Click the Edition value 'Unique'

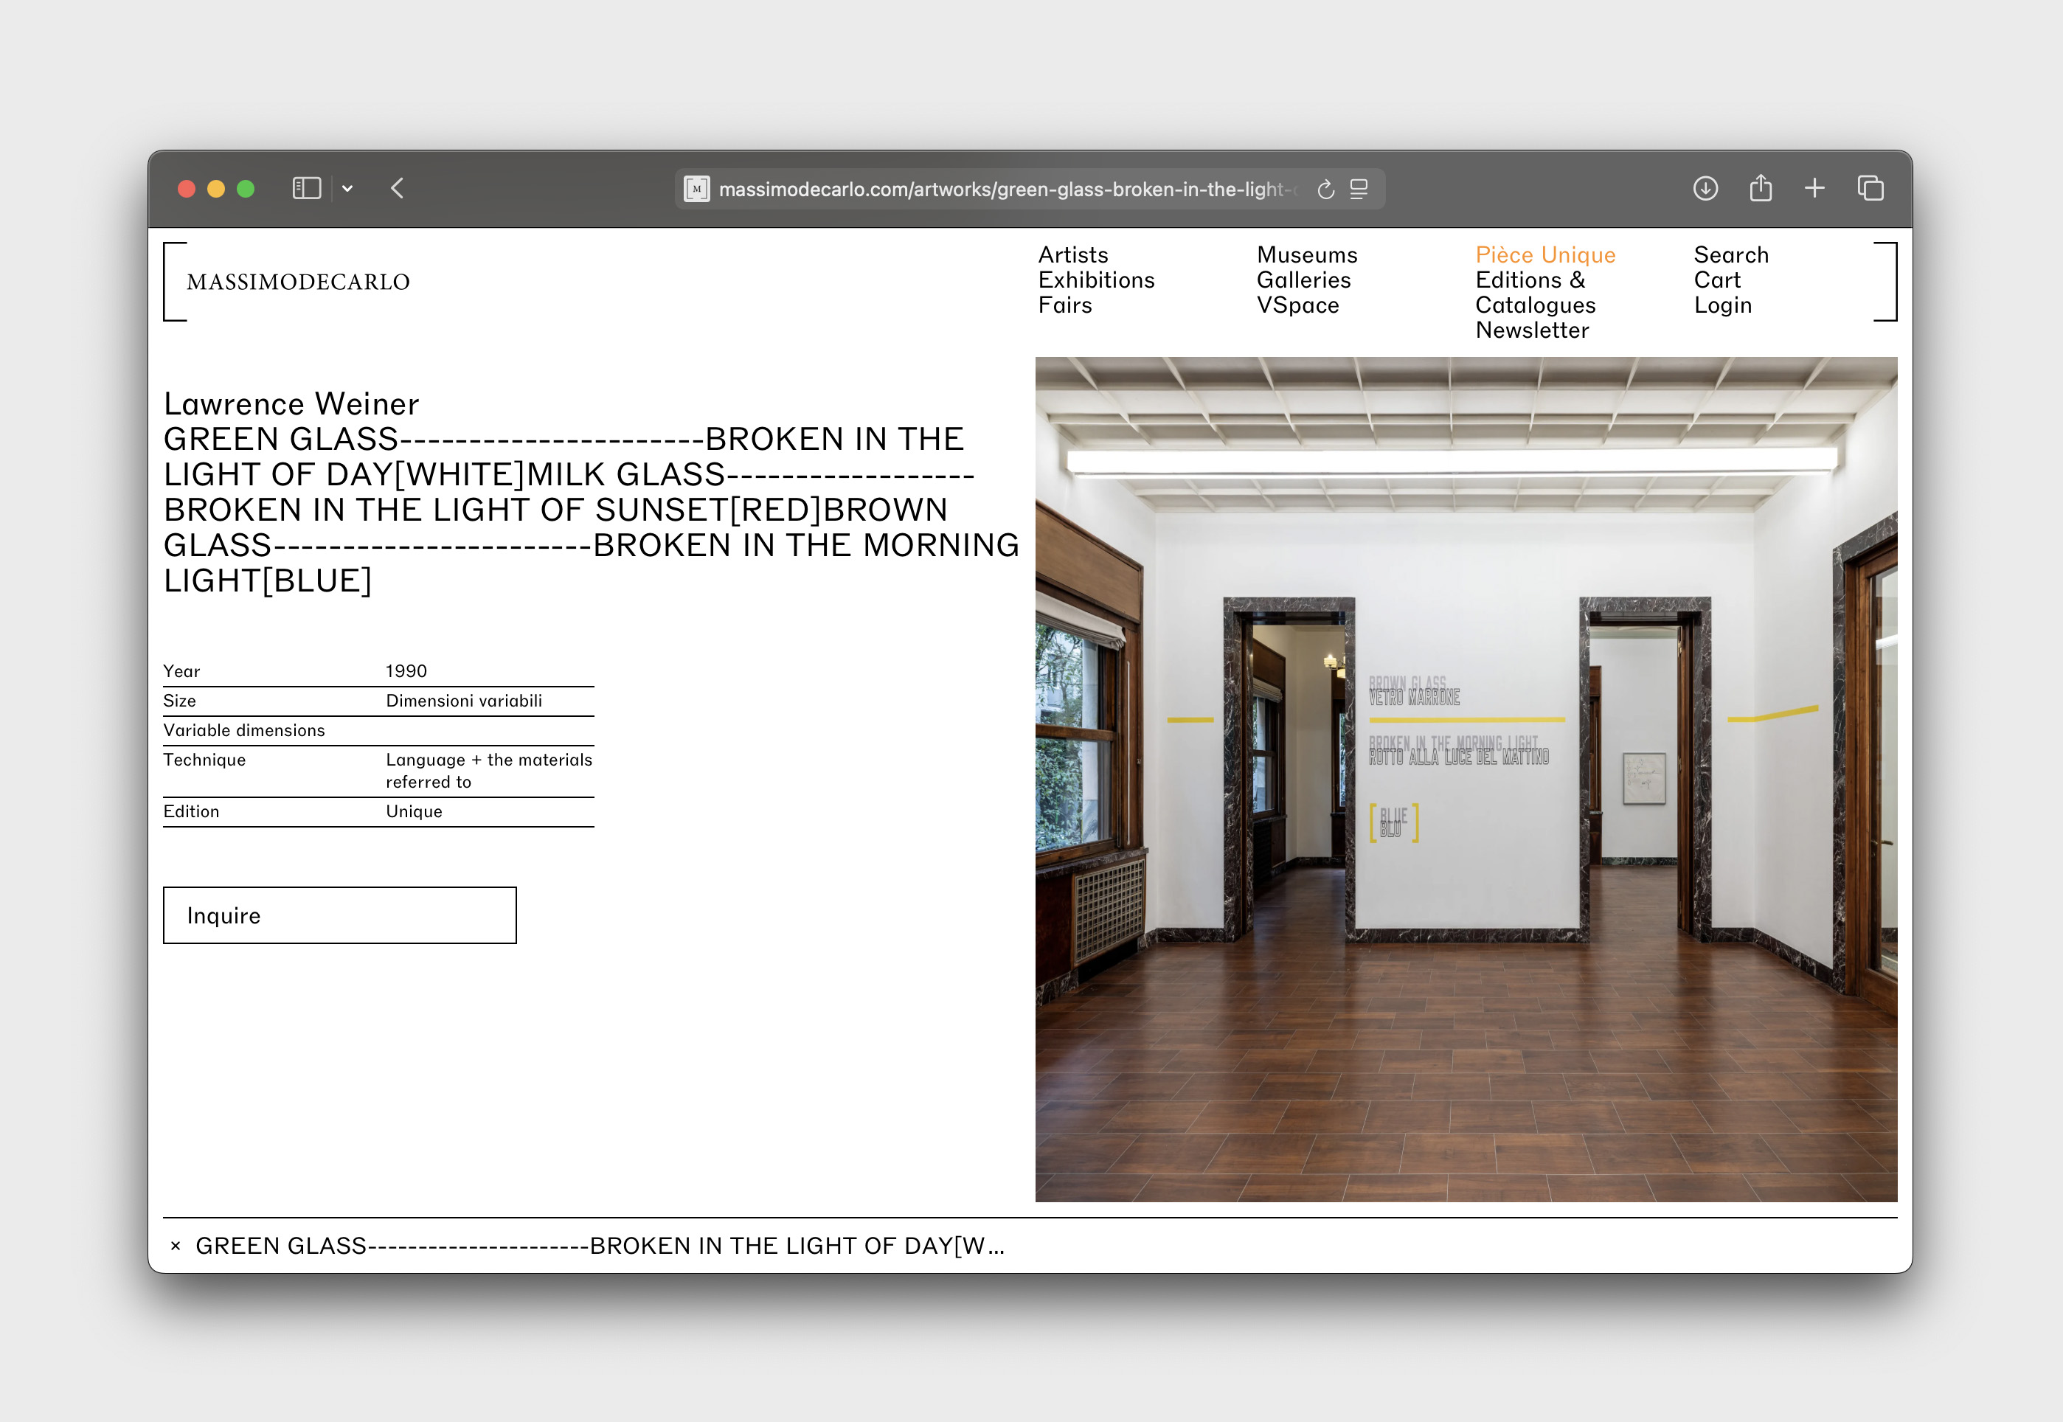(415, 811)
